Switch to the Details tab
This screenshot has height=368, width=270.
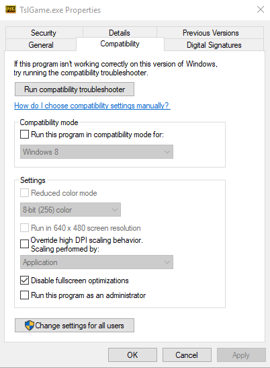(x=120, y=32)
